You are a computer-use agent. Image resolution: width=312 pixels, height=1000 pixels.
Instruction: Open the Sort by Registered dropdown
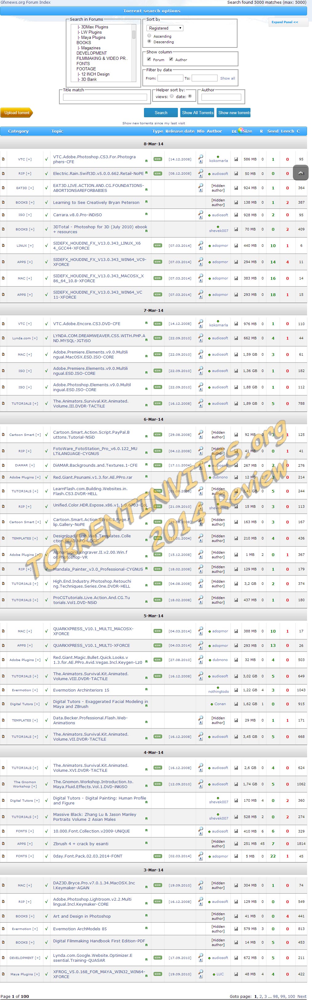click(x=165, y=28)
